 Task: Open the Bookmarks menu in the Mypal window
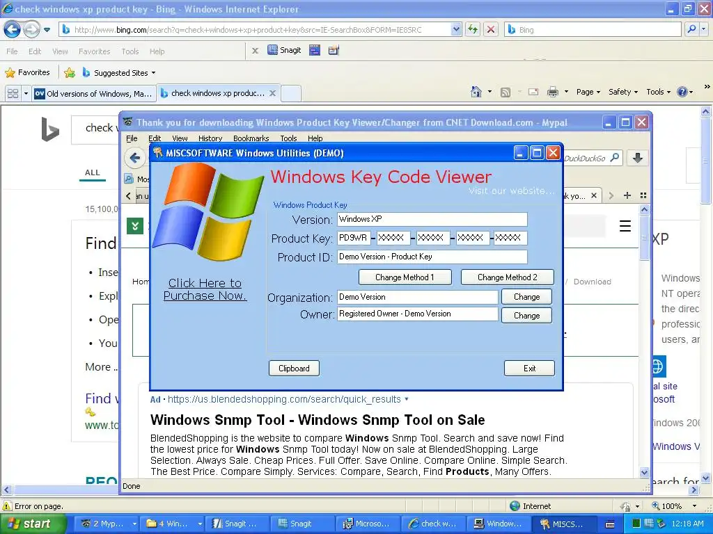point(251,138)
